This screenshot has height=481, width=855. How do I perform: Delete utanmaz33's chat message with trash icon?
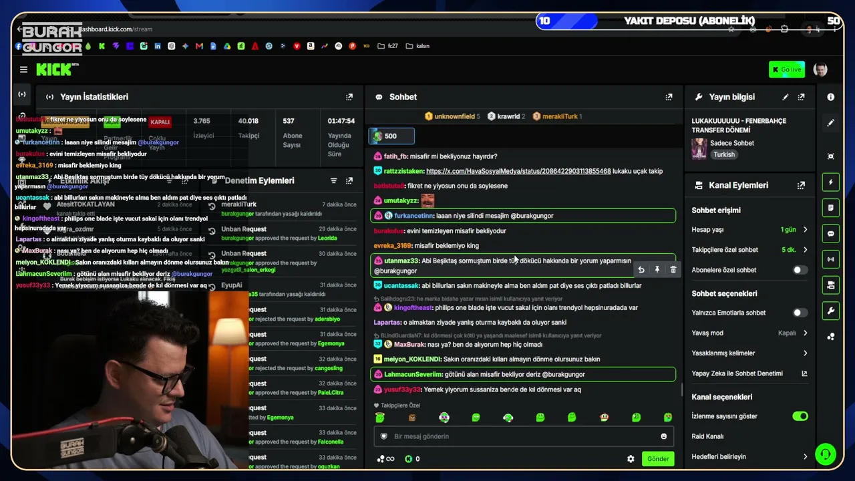(x=673, y=269)
